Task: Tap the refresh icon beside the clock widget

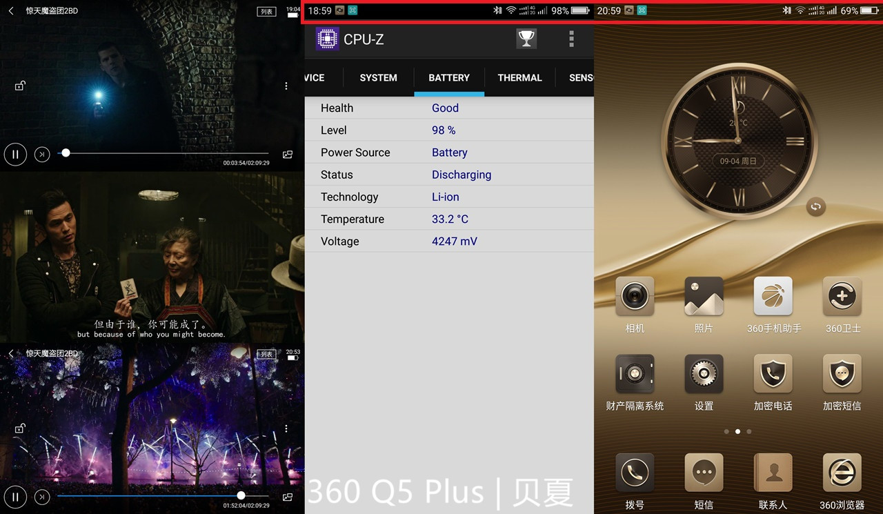Action: tap(816, 206)
